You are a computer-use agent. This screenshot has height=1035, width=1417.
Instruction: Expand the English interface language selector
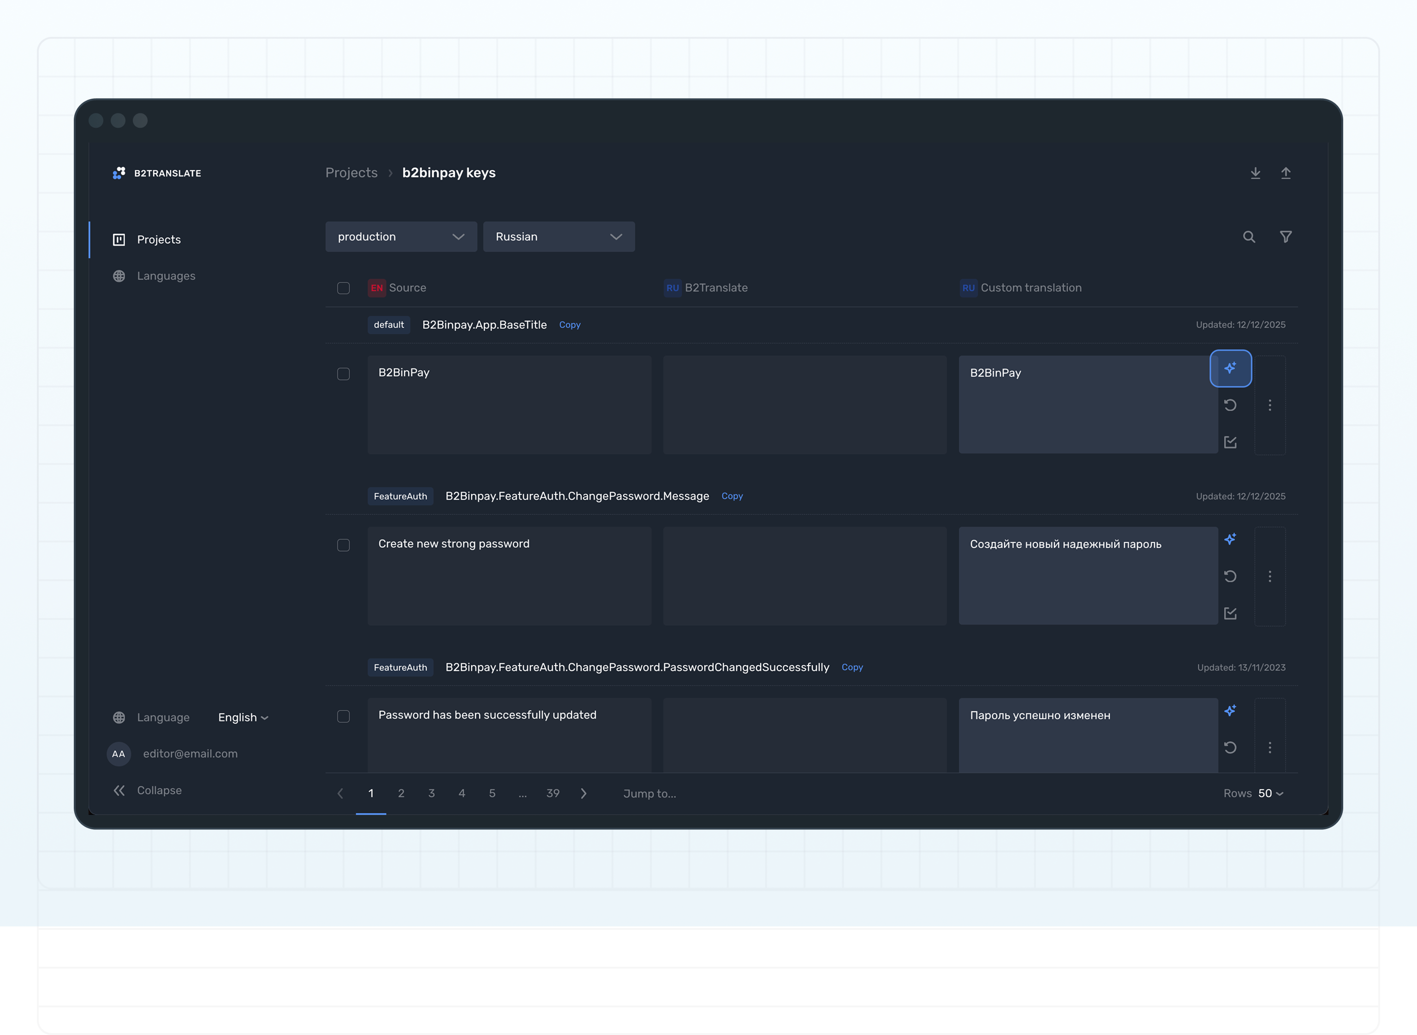click(x=243, y=717)
